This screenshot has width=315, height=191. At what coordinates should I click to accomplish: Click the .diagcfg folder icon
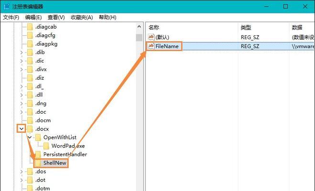pyautogui.click(x=30, y=35)
